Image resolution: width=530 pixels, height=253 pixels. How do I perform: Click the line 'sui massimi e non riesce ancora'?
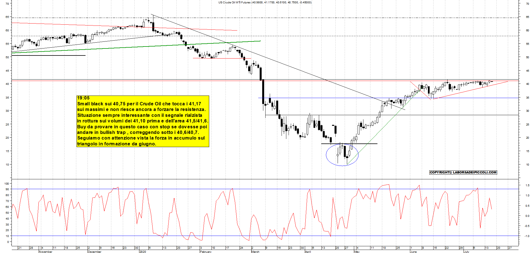[x=141, y=110]
